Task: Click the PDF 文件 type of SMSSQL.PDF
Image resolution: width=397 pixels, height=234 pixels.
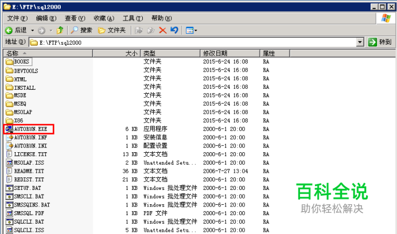Action: pyautogui.click(x=155, y=213)
